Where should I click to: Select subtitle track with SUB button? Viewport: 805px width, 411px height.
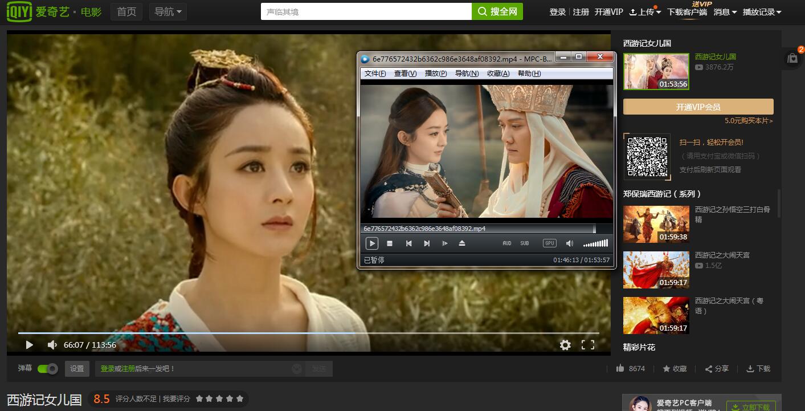(x=525, y=243)
